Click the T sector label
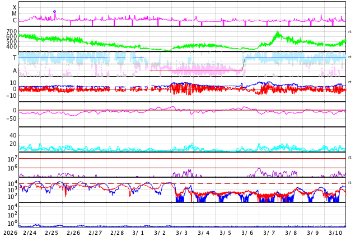 click(15, 58)
